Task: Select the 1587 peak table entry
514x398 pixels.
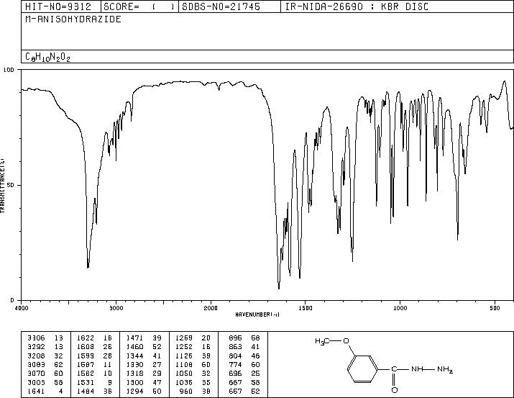Action: point(94,364)
